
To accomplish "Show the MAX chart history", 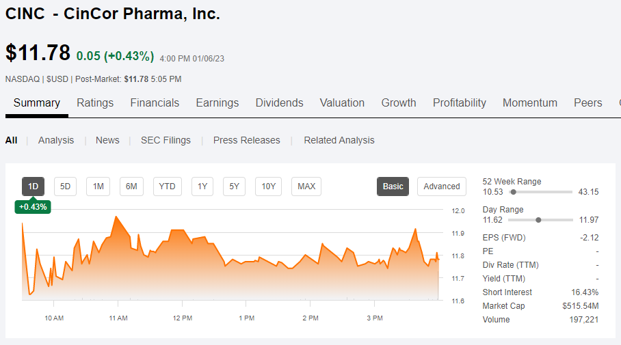I will pos(306,187).
